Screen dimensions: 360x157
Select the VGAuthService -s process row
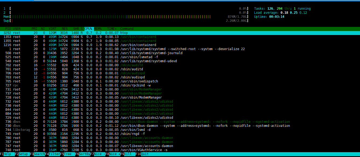pyautogui.click(x=180, y=150)
